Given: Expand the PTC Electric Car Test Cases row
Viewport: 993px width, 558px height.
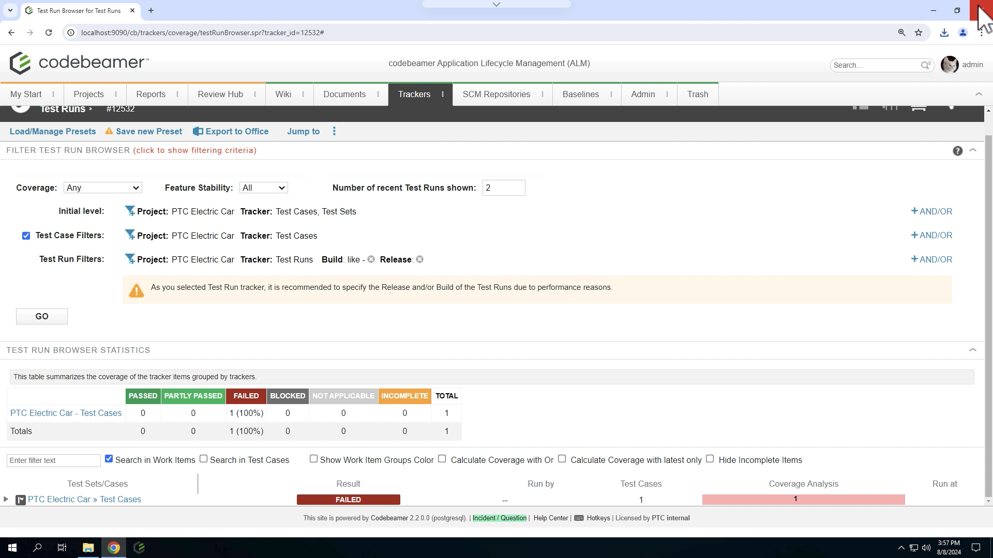Looking at the screenshot, I should (6, 499).
